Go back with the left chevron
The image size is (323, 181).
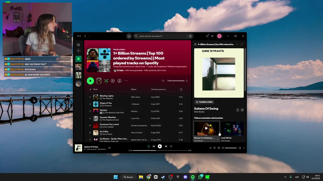pyautogui.click(x=85, y=36)
